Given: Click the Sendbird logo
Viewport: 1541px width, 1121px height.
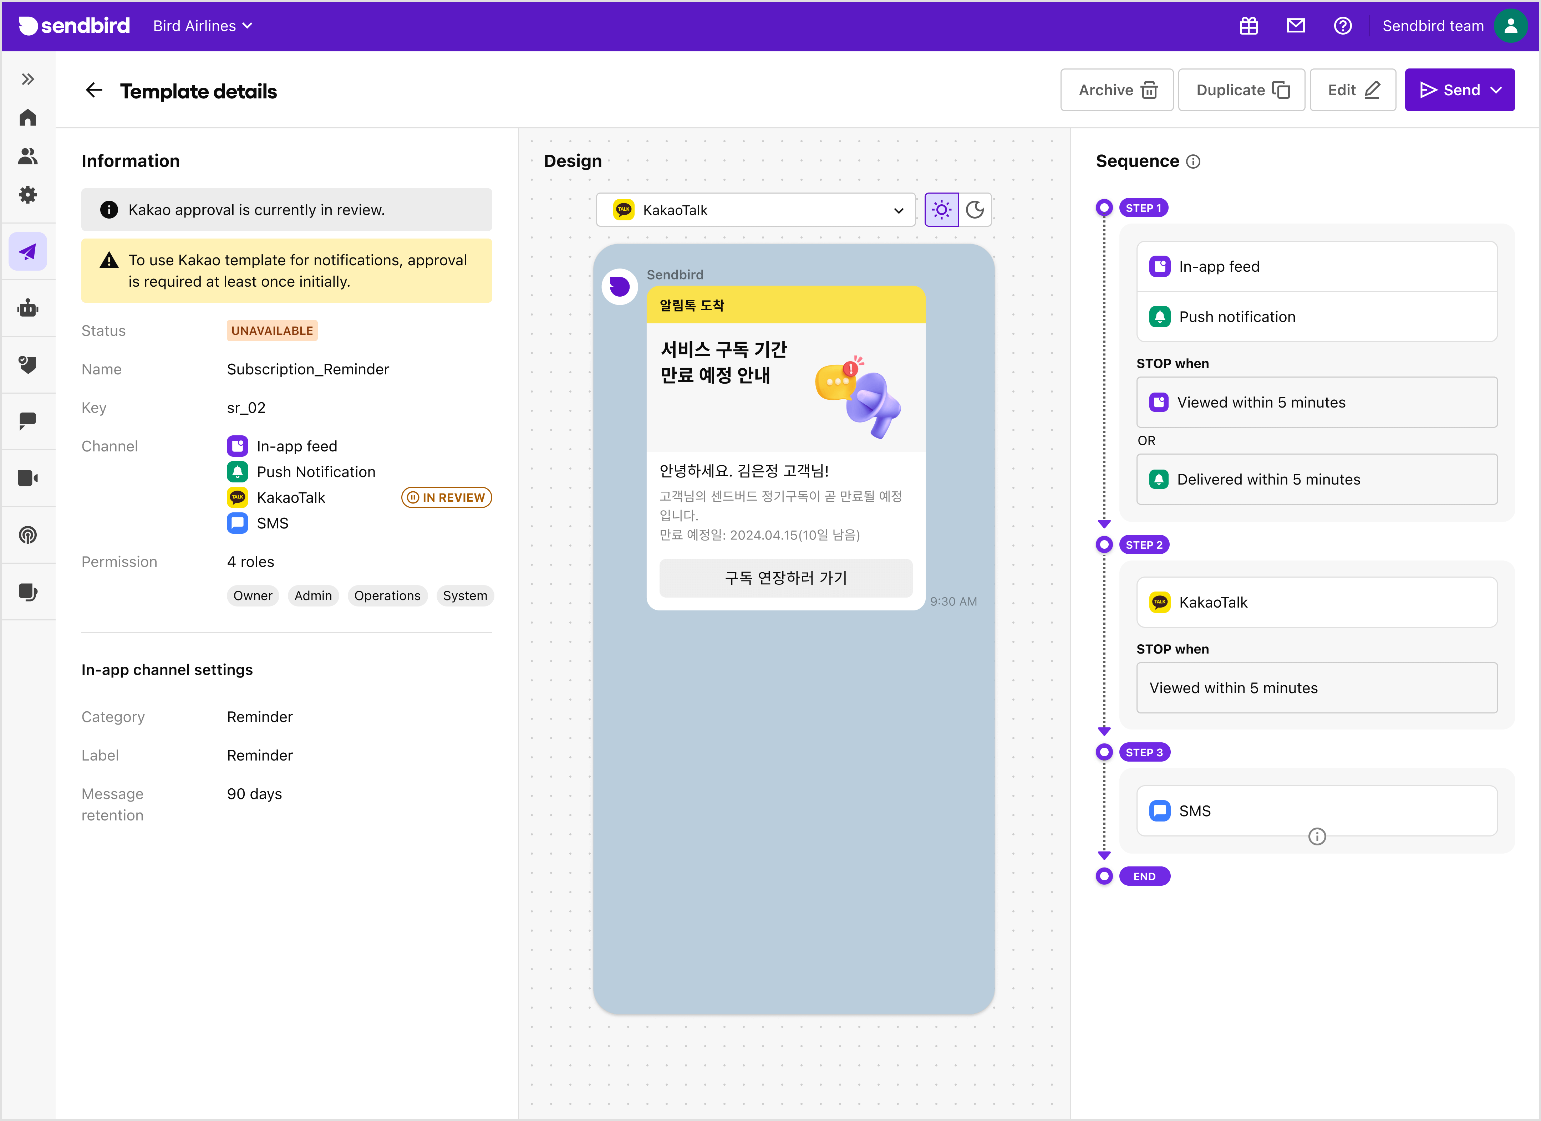Looking at the screenshot, I should pyautogui.click(x=74, y=26).
